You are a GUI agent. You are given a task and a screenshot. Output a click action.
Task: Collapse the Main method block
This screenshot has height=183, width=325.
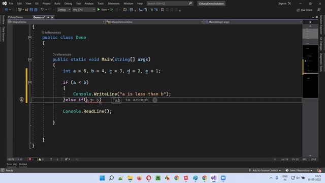pyautogui.click(x=29, y=59)
